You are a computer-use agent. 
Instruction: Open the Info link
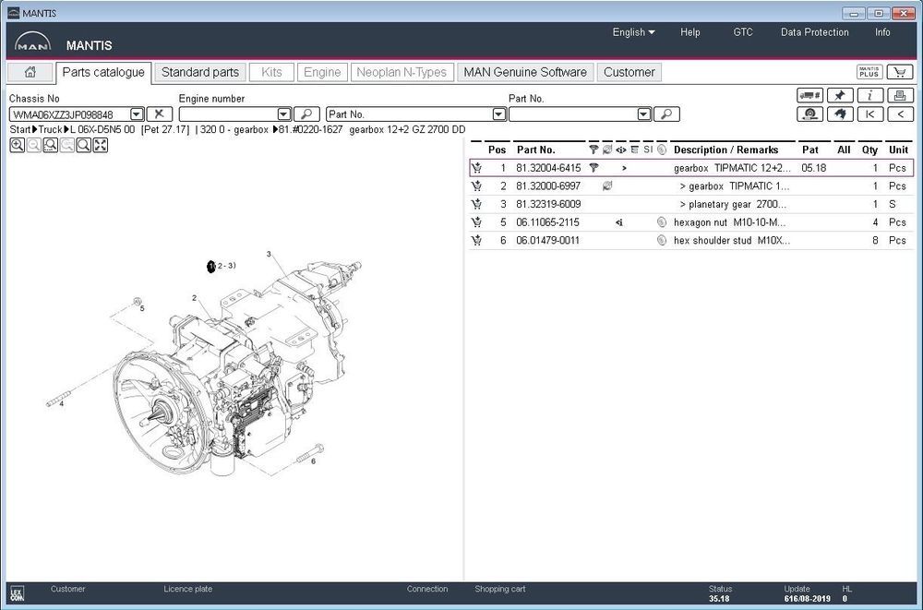pos(882,32)
